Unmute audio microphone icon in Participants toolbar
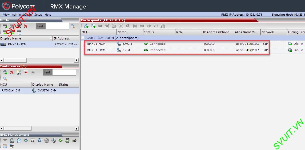 (x=128, y=26)
